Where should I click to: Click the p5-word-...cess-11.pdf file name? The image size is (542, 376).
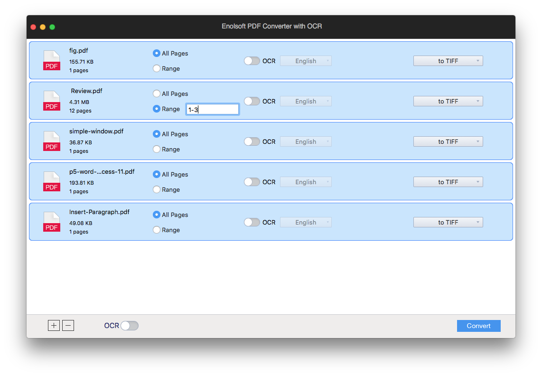[102, 171]
